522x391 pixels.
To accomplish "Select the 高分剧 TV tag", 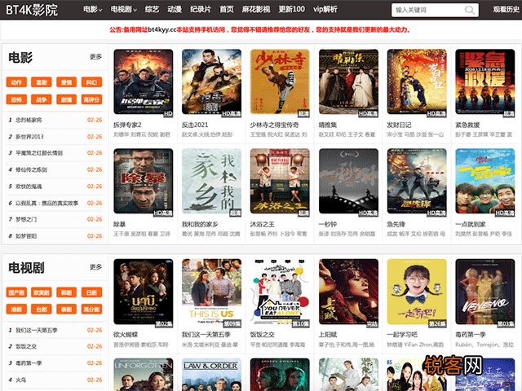I will click(91, 310).
